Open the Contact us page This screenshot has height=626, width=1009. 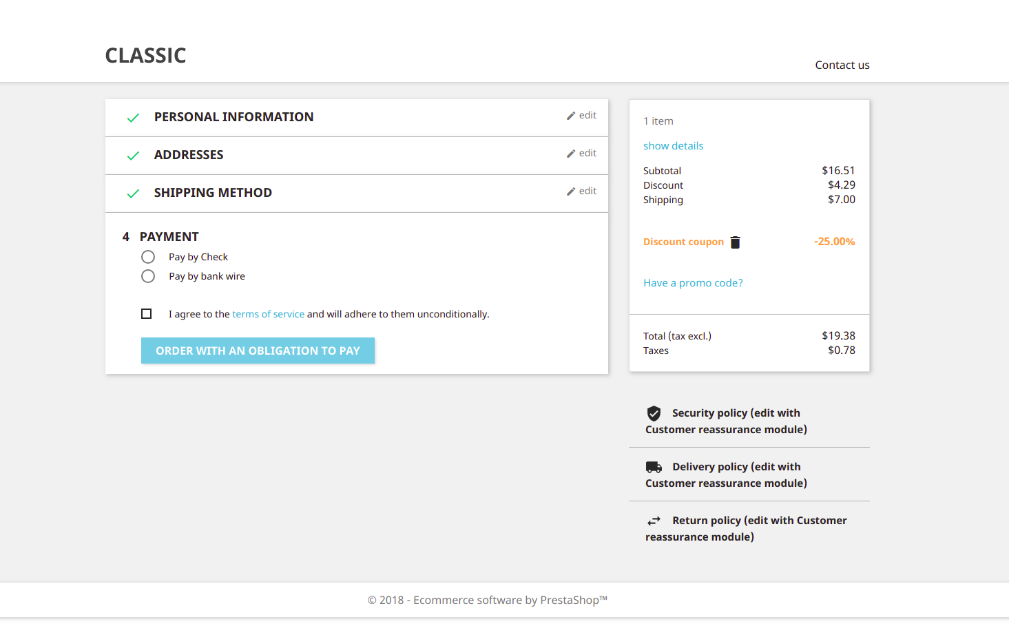842,65
